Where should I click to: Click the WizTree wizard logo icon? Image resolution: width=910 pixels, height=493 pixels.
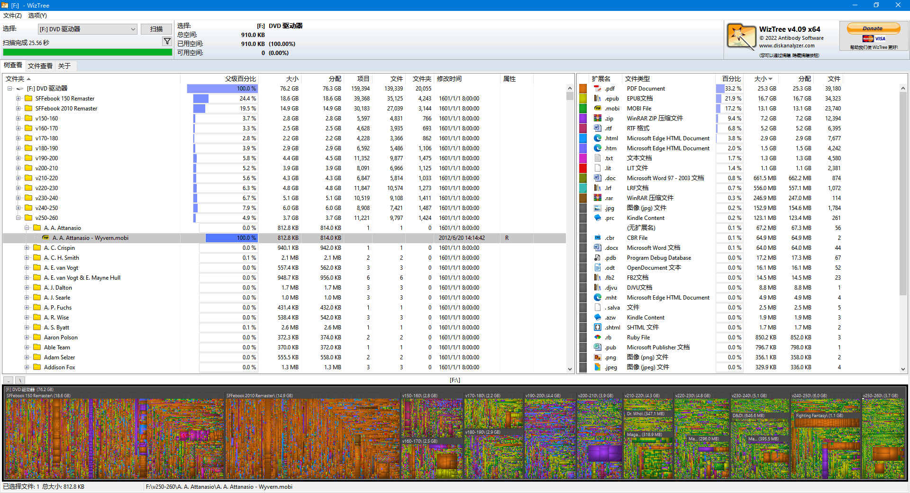pyautogui.click(x=741, y=37)
